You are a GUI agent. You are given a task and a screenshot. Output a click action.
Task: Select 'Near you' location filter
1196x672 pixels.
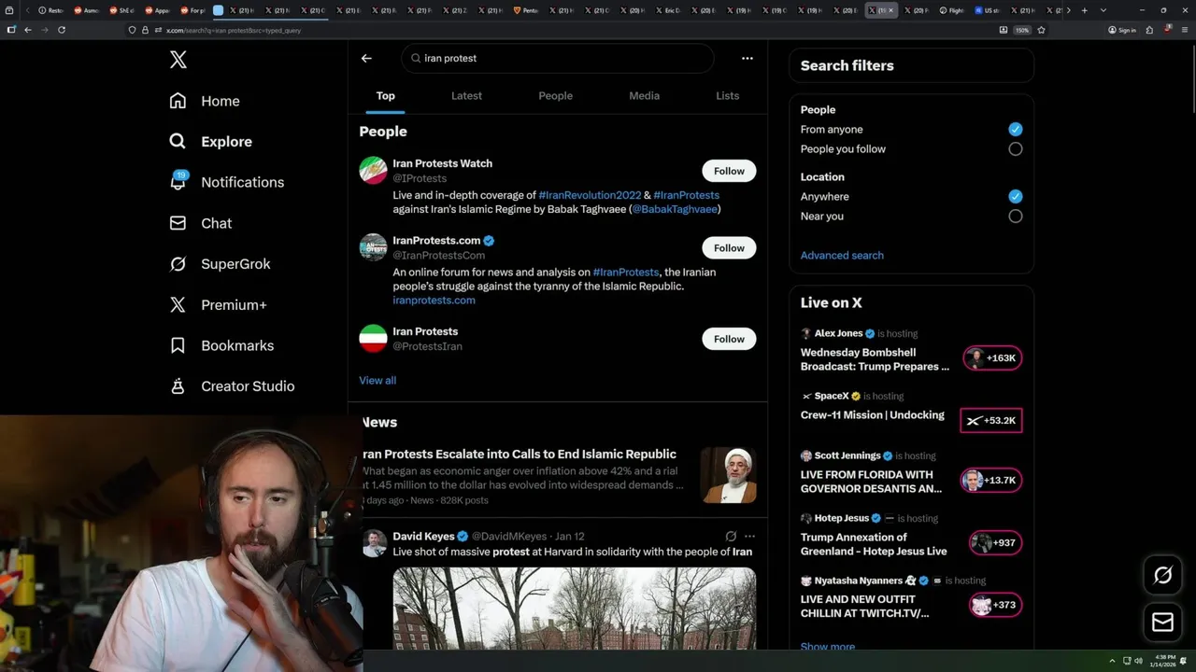coord(1016,217)
